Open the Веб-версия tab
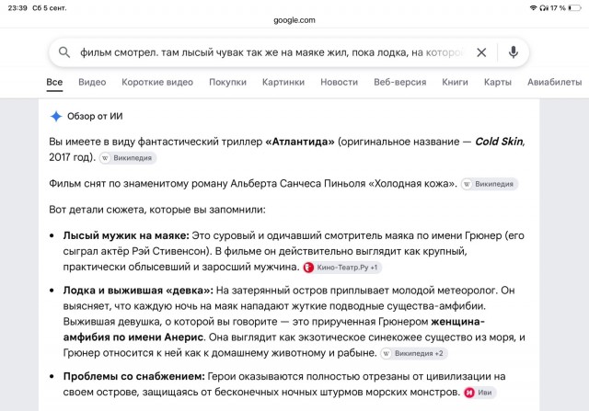 pyautogui.click(x=399, y=82)
